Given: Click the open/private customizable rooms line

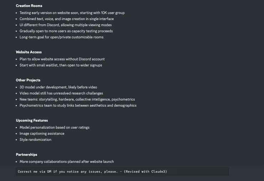Looking at the screenshot, I should pyautogui.click(x=61, y=37).
